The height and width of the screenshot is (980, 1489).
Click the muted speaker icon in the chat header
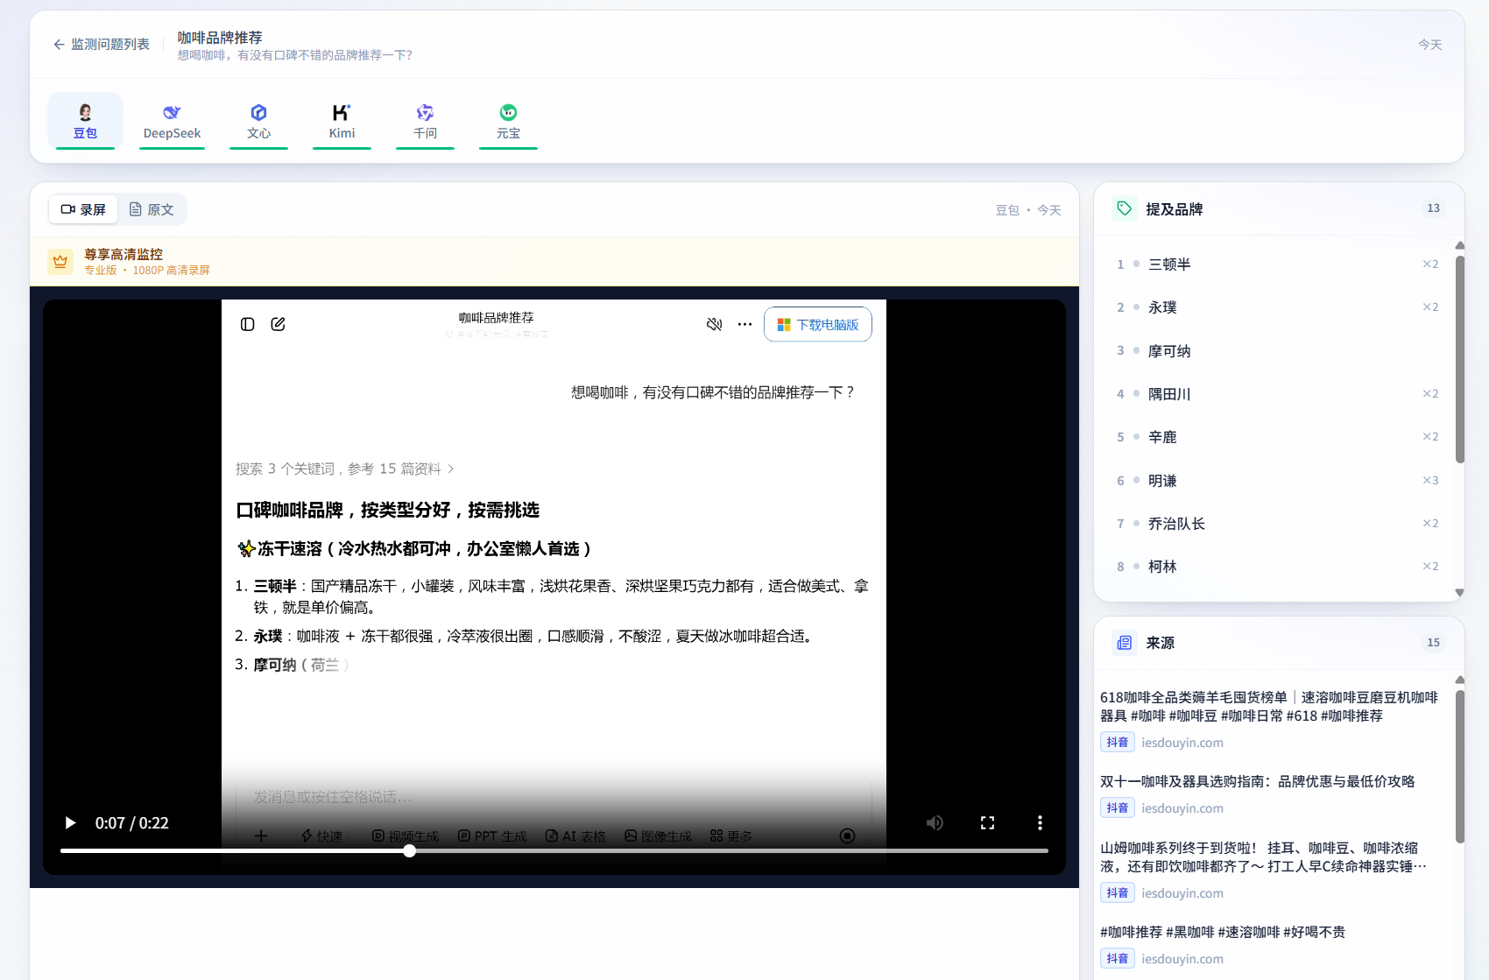pyautogui.click(x=715, y=324)
